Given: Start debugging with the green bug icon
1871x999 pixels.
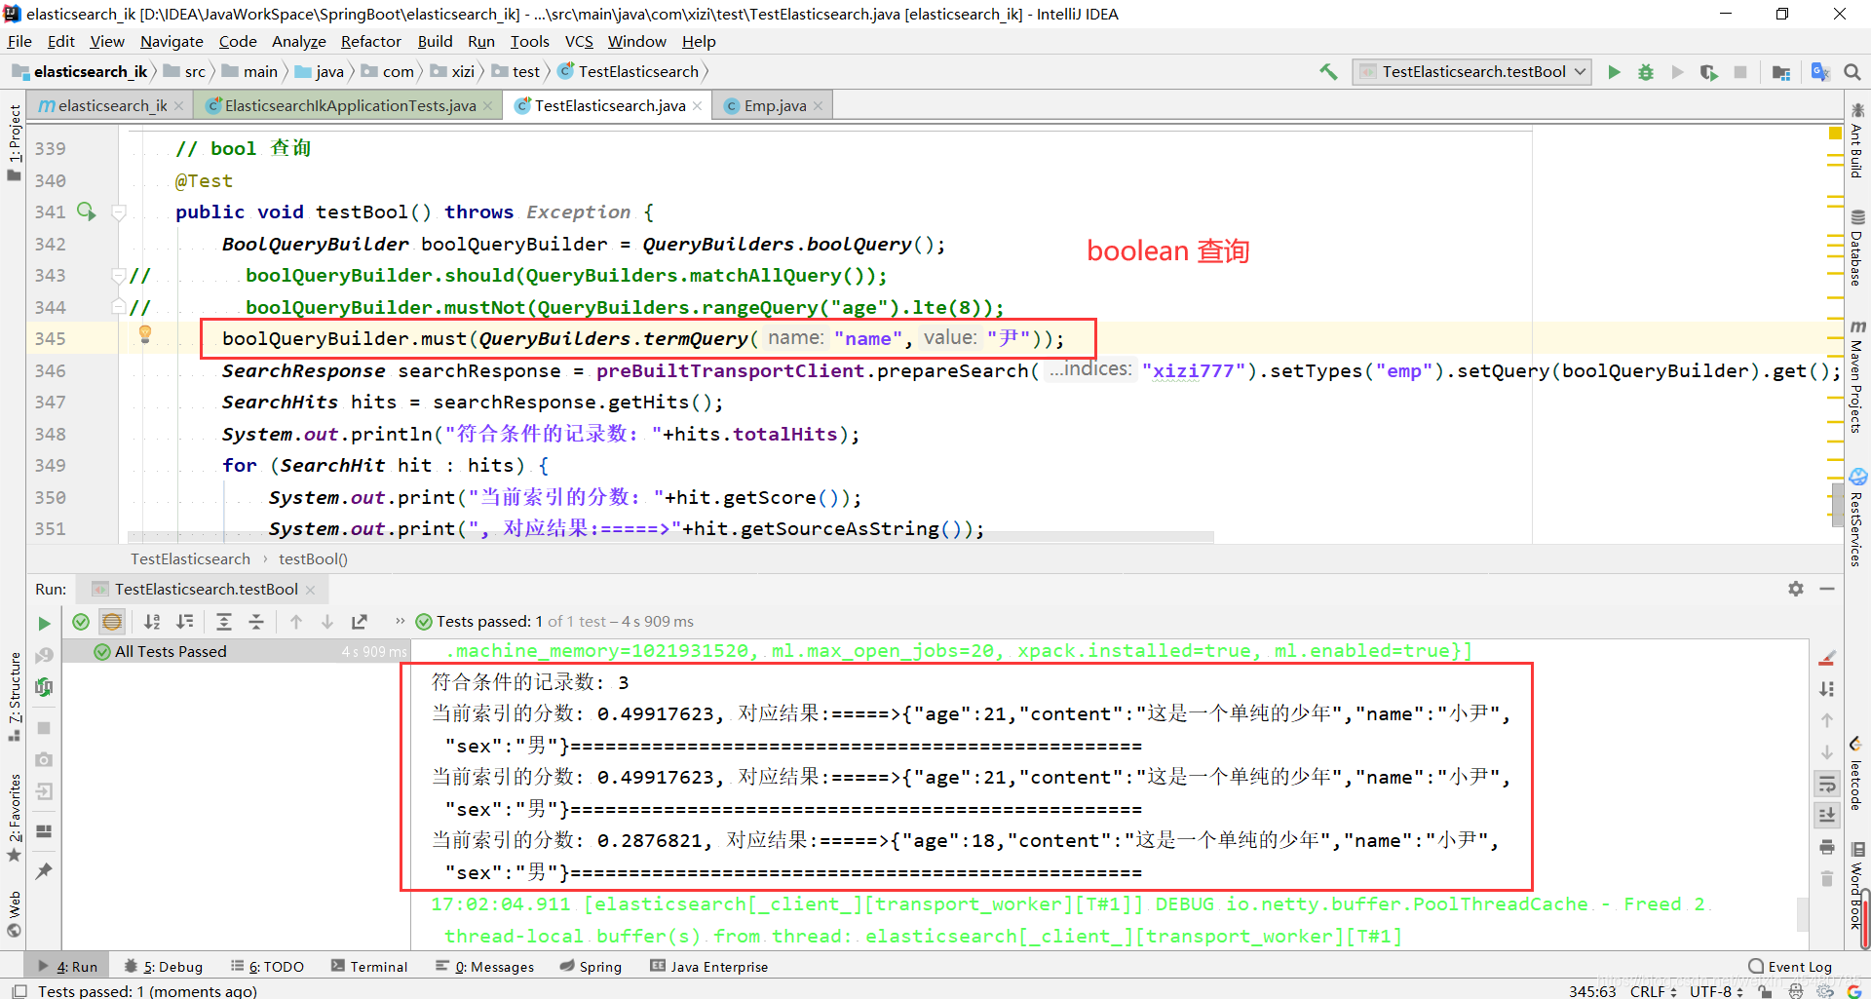Looking at the screenshot, I should (1646, 72).
